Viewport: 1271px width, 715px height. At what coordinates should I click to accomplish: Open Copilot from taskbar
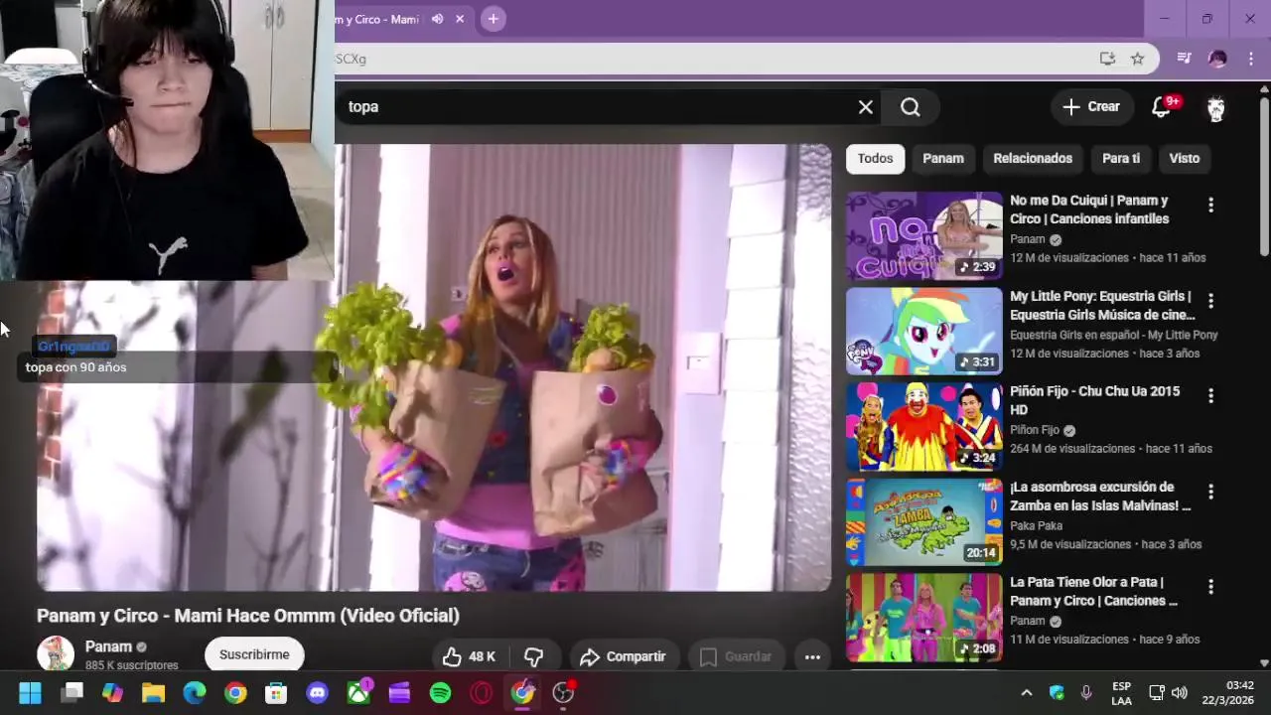[112, 692]
